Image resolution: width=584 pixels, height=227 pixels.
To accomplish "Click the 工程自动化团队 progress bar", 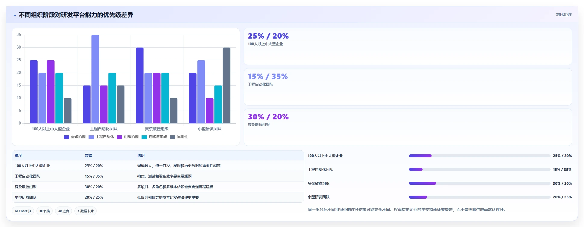I will point(479,169).
